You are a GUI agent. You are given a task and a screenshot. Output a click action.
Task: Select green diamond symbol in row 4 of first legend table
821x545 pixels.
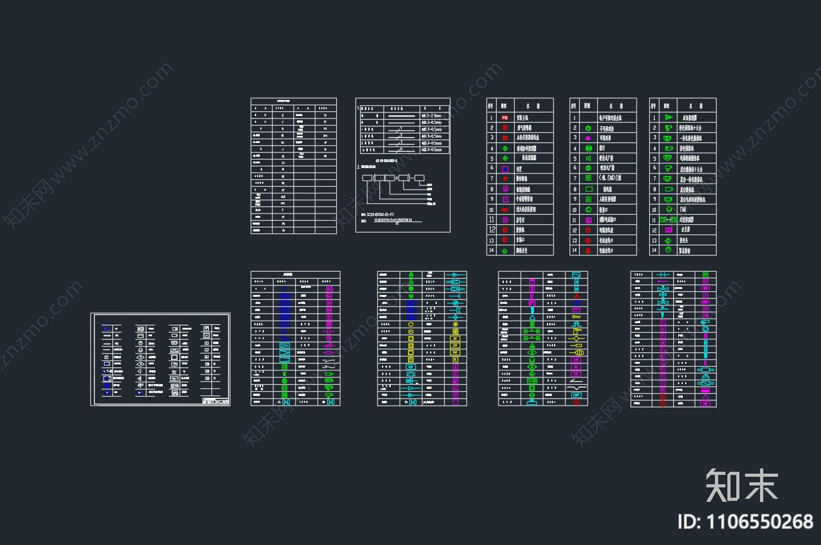point(504,148)
